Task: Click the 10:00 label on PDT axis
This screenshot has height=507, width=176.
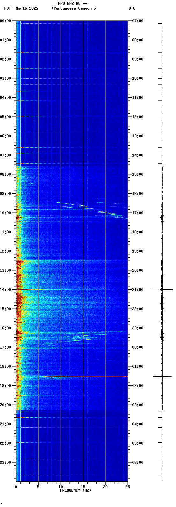Action: tap(6, 213)
